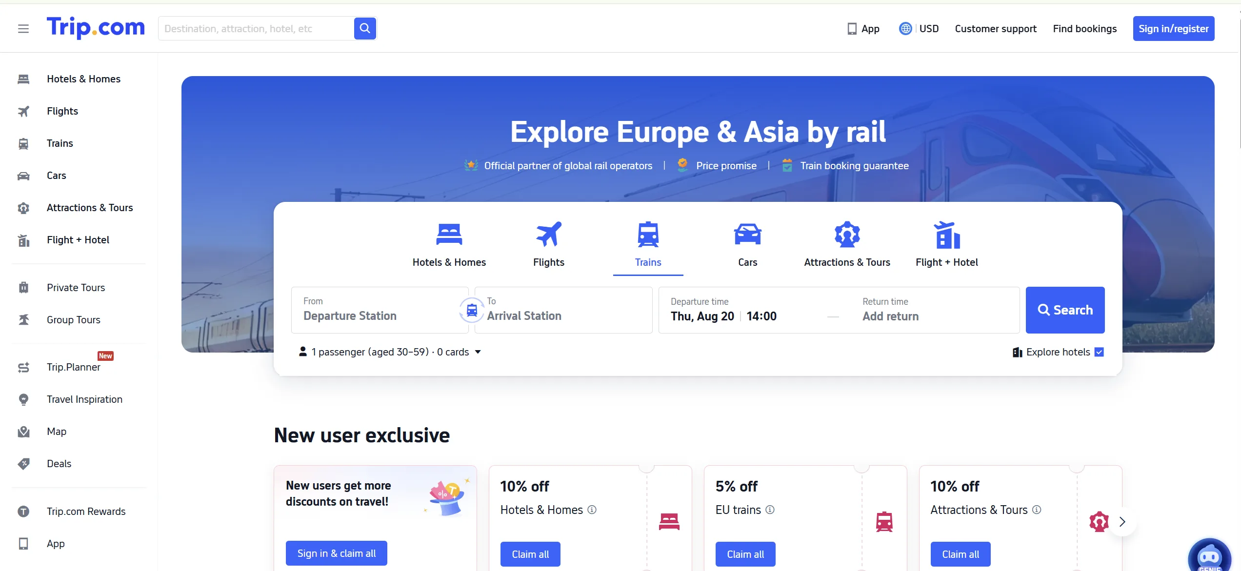This screenshot has width=1241, height=571.
Task: Click the From Departure Station field
Action: [380, 310]
